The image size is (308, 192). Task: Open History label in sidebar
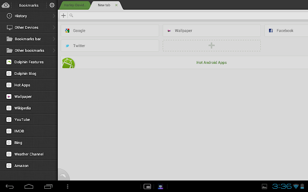pyautogui.click(x=21, y=16)
